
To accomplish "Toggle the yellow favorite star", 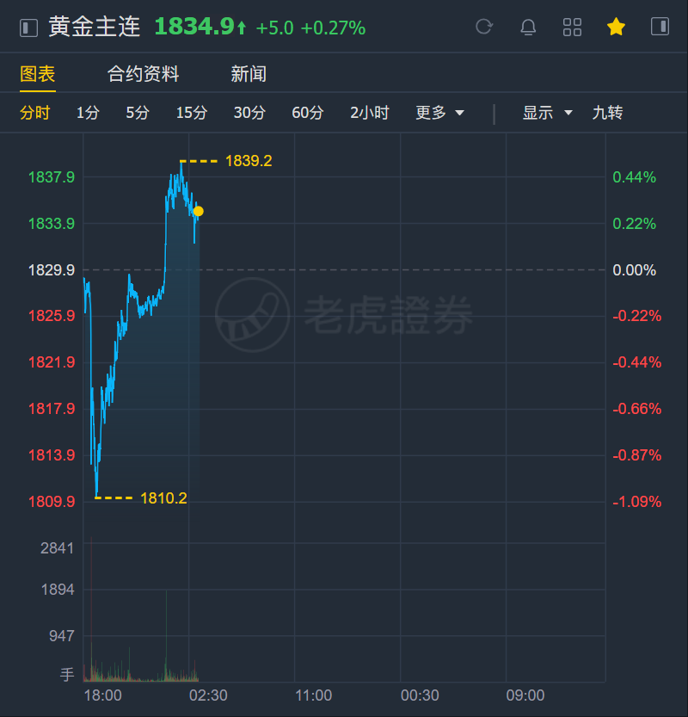I will tap(616, 27).
